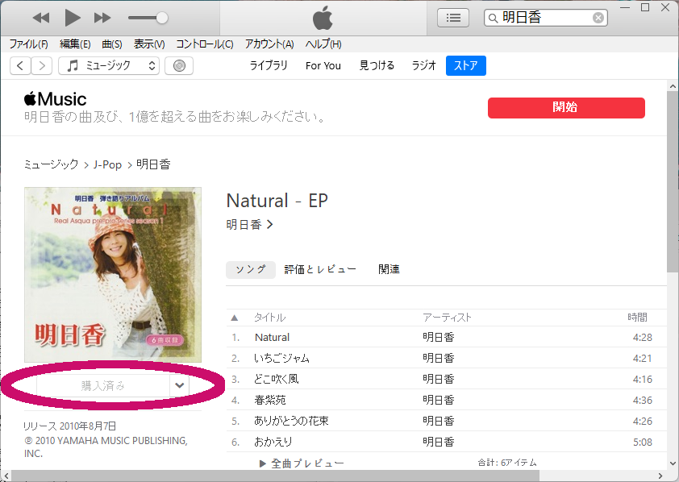Switch to the ライブラリ tab
The width and height of the screenshot is (679, 482).
[269, 65]
